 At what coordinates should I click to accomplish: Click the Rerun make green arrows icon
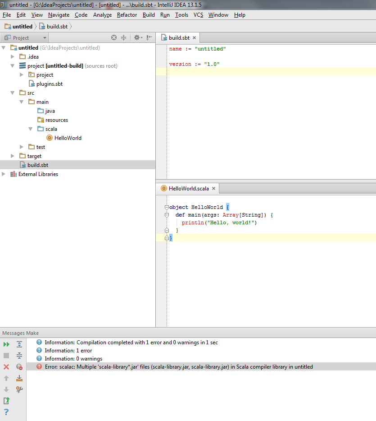[6, 344]
